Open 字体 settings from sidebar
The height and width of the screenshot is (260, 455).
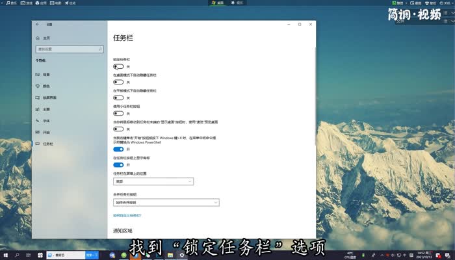[46, 120]
